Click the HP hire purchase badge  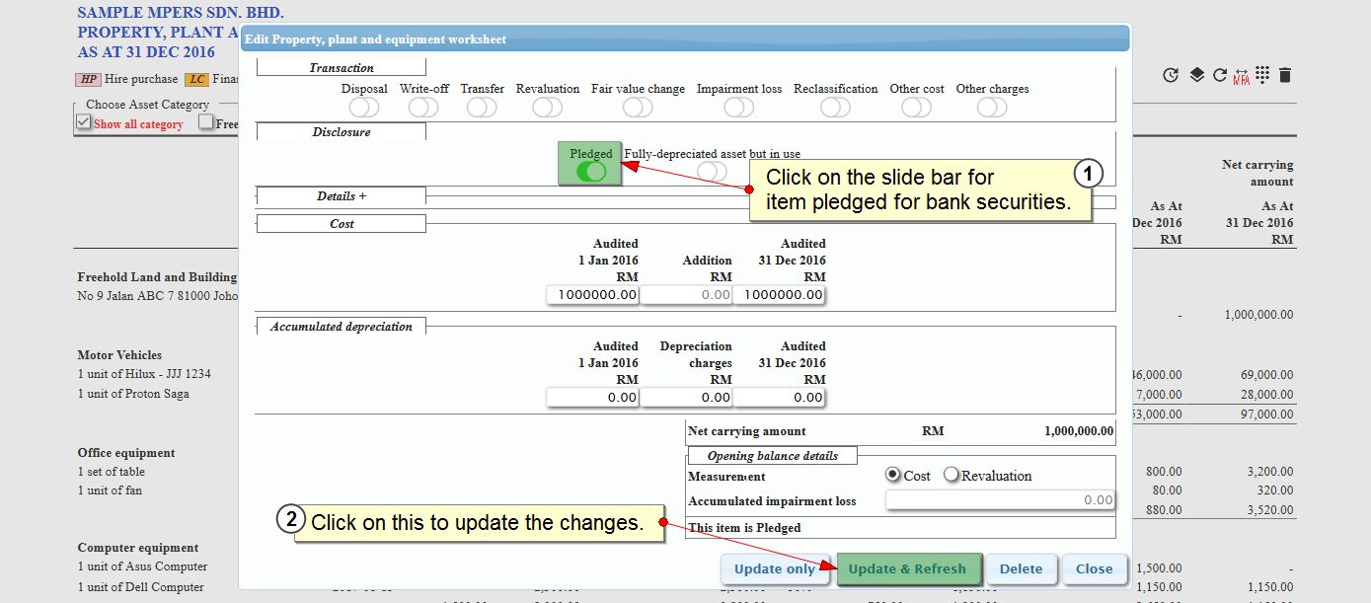coord(89,80)
